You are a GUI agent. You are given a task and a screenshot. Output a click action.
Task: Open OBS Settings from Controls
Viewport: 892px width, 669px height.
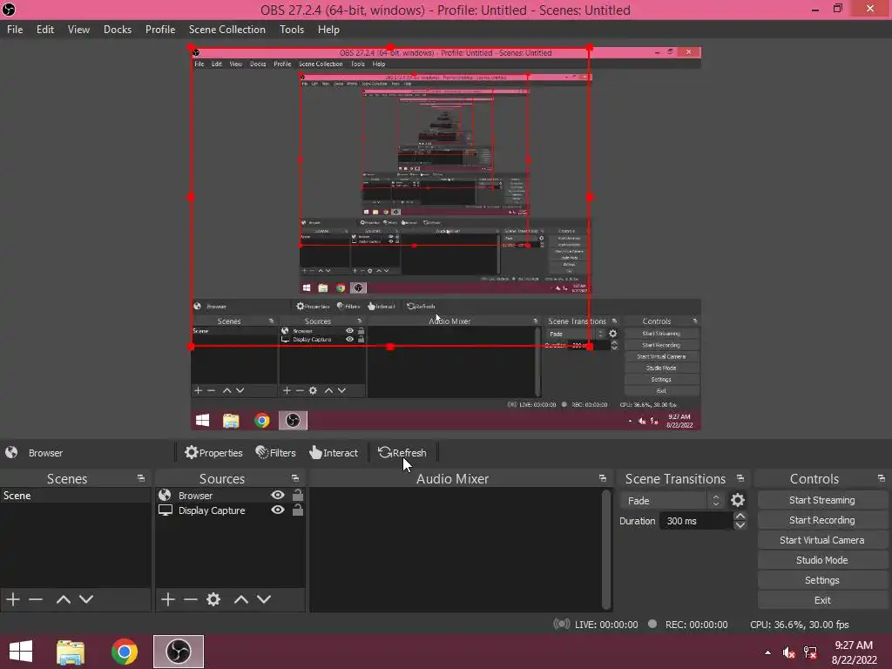coord(822,579)
